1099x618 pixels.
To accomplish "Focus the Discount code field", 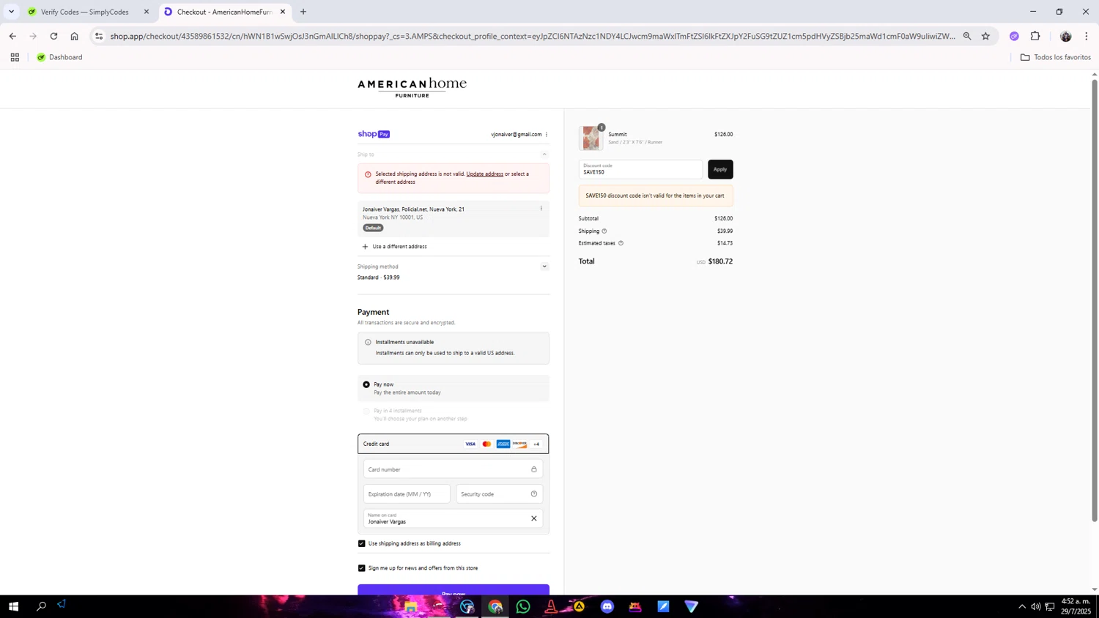I will pos(641,169).
